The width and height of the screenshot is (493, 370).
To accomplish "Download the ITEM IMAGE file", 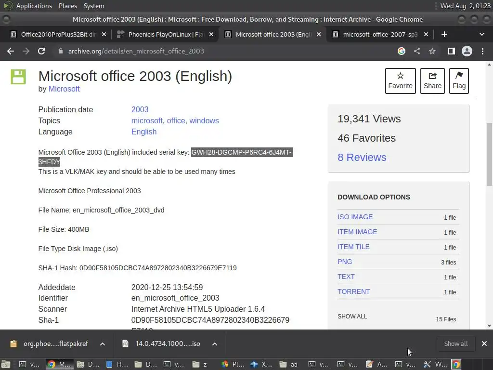I will (x=357, y=232).
